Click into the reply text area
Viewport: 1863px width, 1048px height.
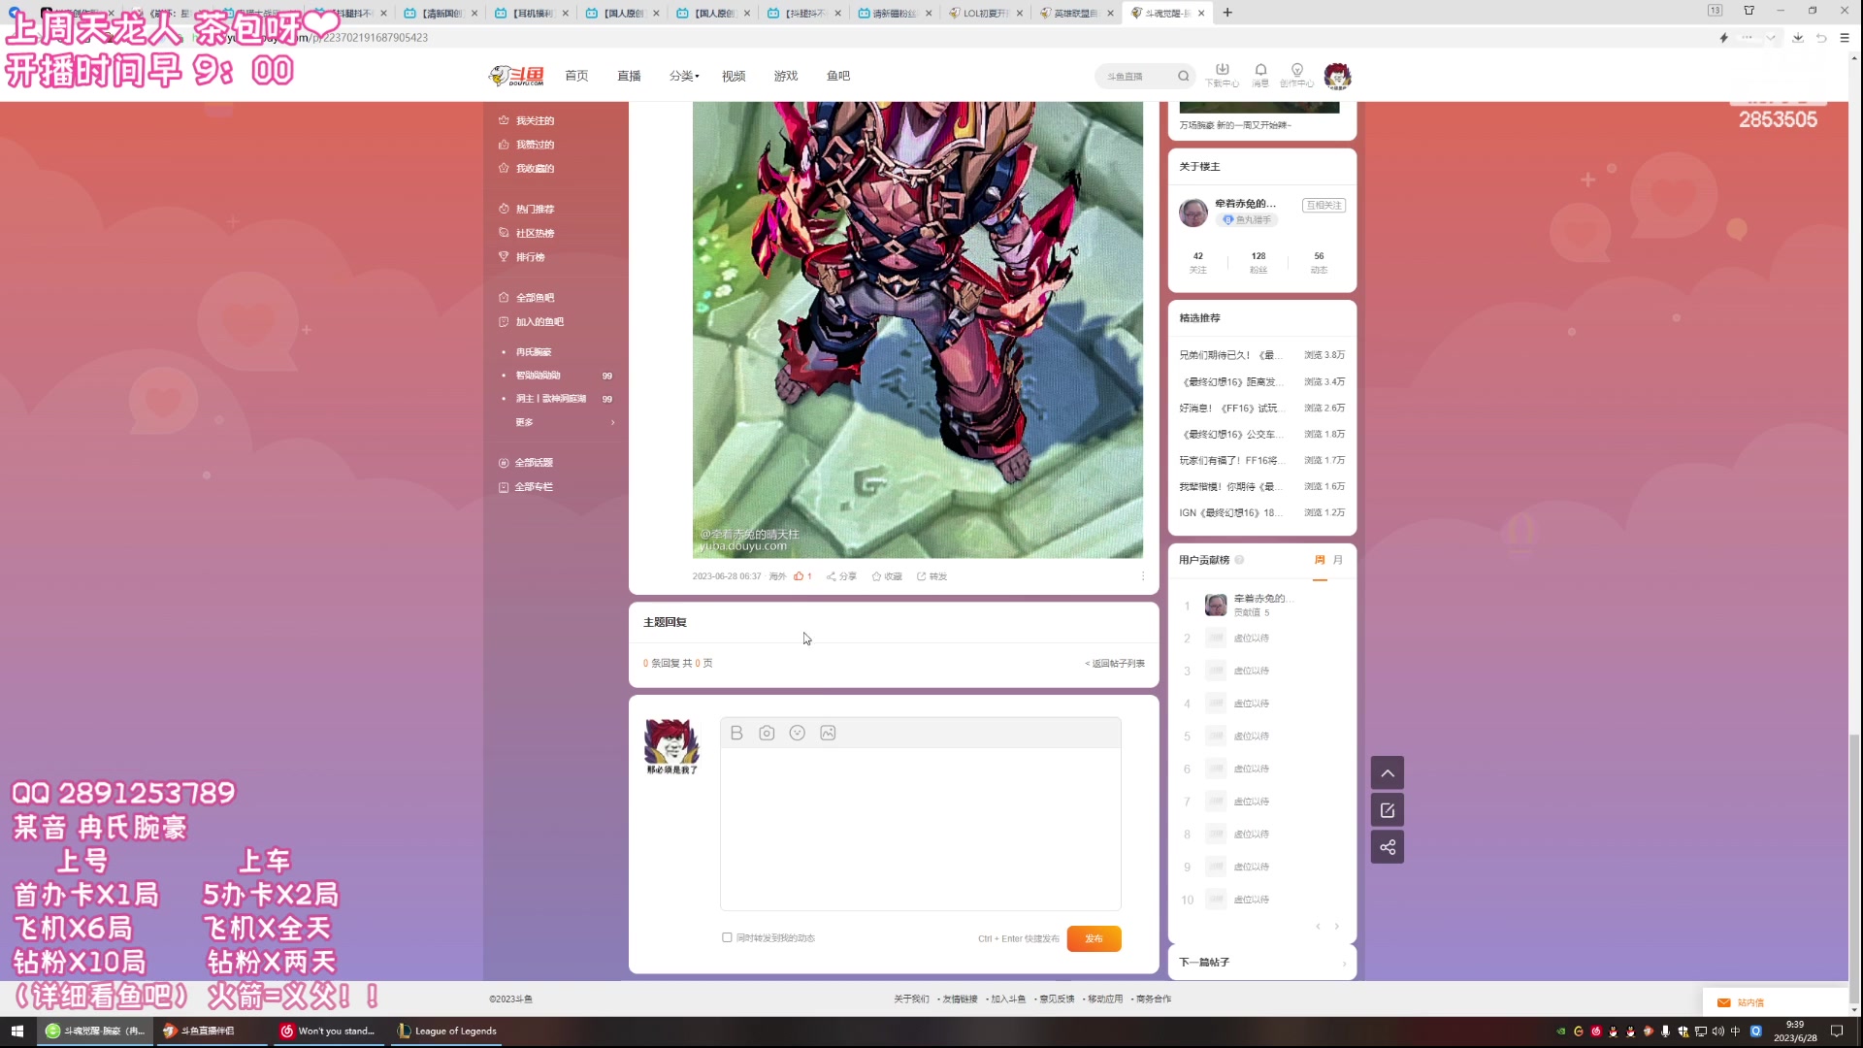[920, 828]
